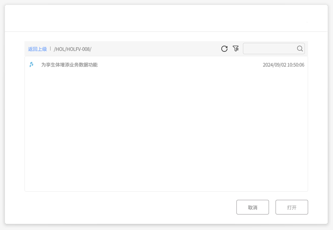Click the blank header area of the dialog
This screenshot has width=333, height=230.
tap(166, 18)
